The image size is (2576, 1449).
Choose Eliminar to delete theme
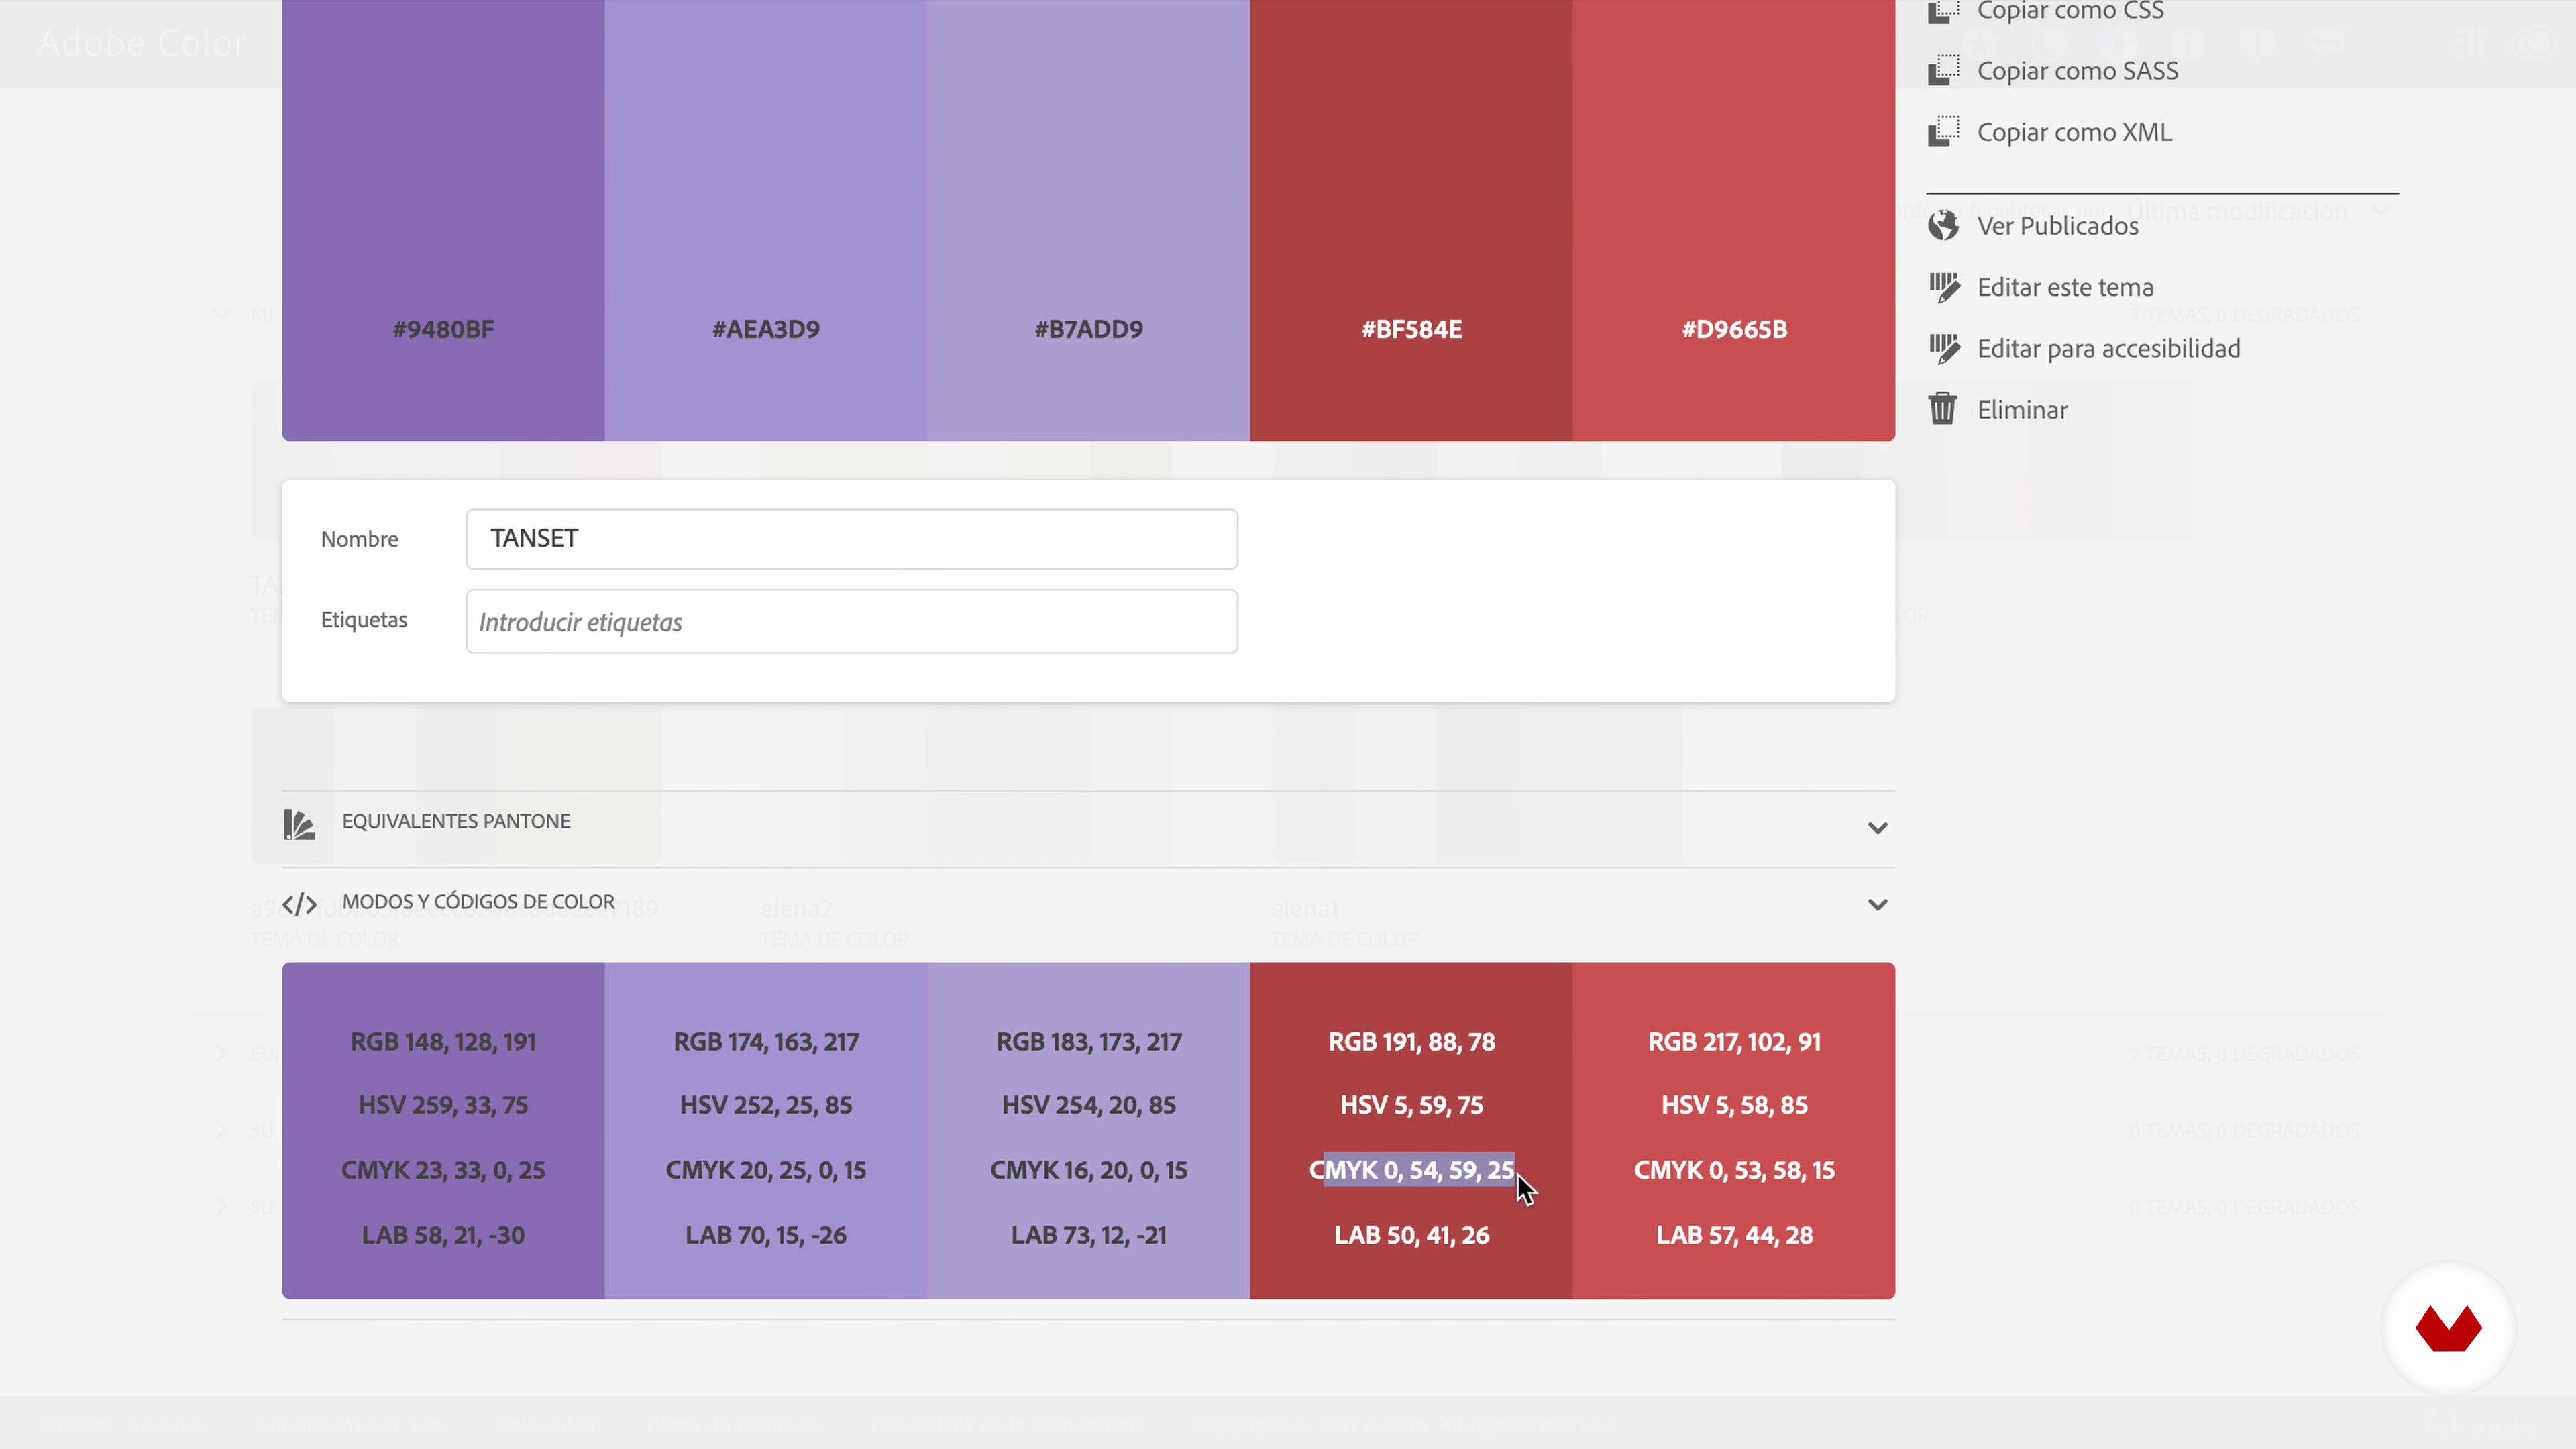2022,410
